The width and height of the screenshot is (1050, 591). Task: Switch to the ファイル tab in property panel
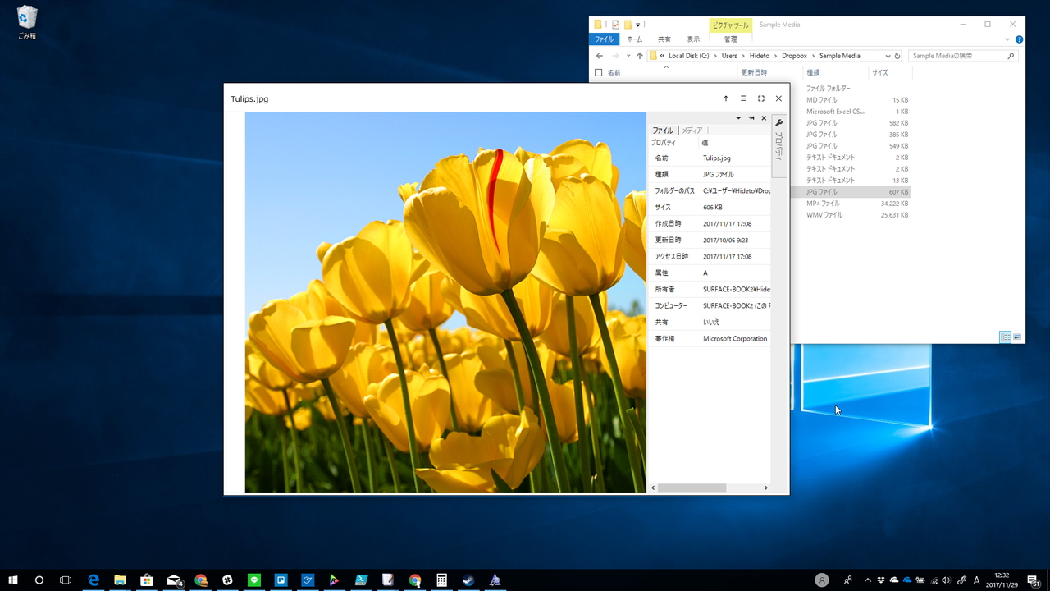click(662, 131)
